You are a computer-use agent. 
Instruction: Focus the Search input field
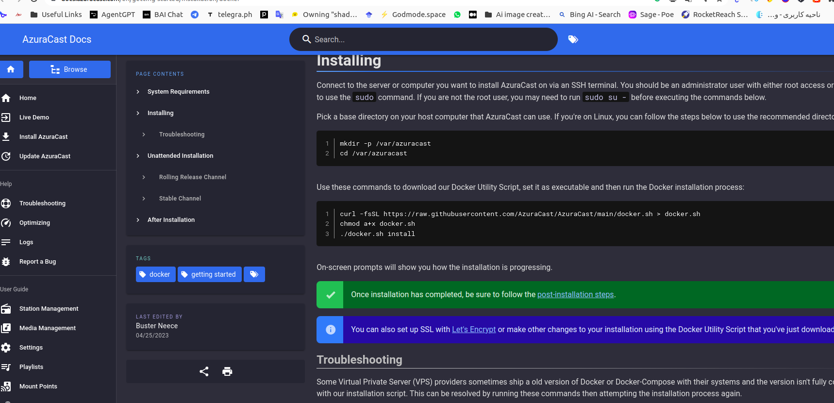click(x=423, y=39)
